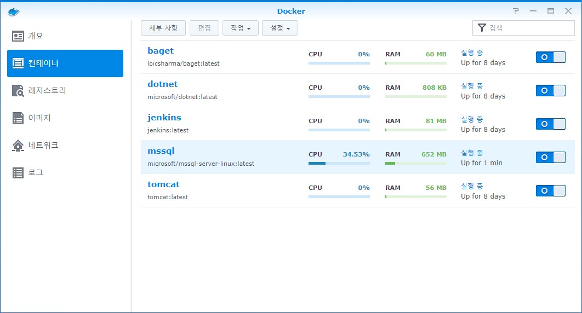Screen dimensions: 582x313
Task: Open the 설정 settings dropdown
Action: 280,28
